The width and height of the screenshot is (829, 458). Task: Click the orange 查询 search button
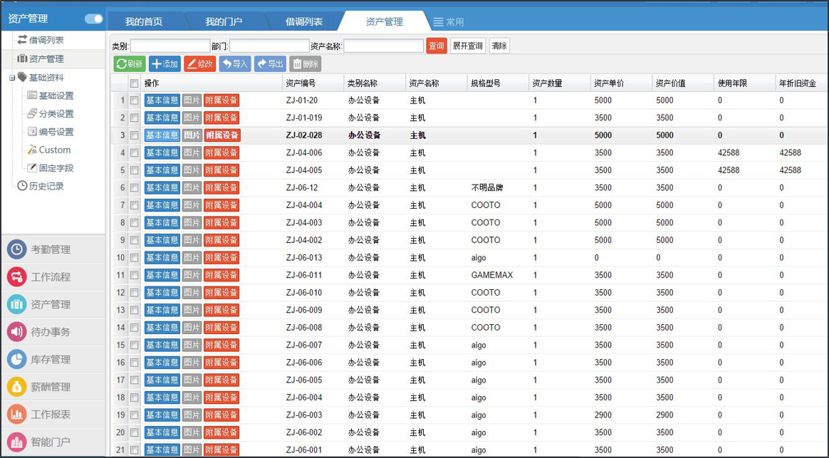(x=436, y=46)
